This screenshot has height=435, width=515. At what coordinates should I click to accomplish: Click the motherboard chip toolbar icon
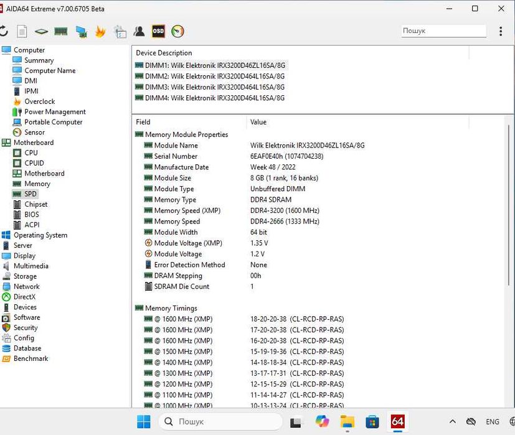(x=41, y=32)
